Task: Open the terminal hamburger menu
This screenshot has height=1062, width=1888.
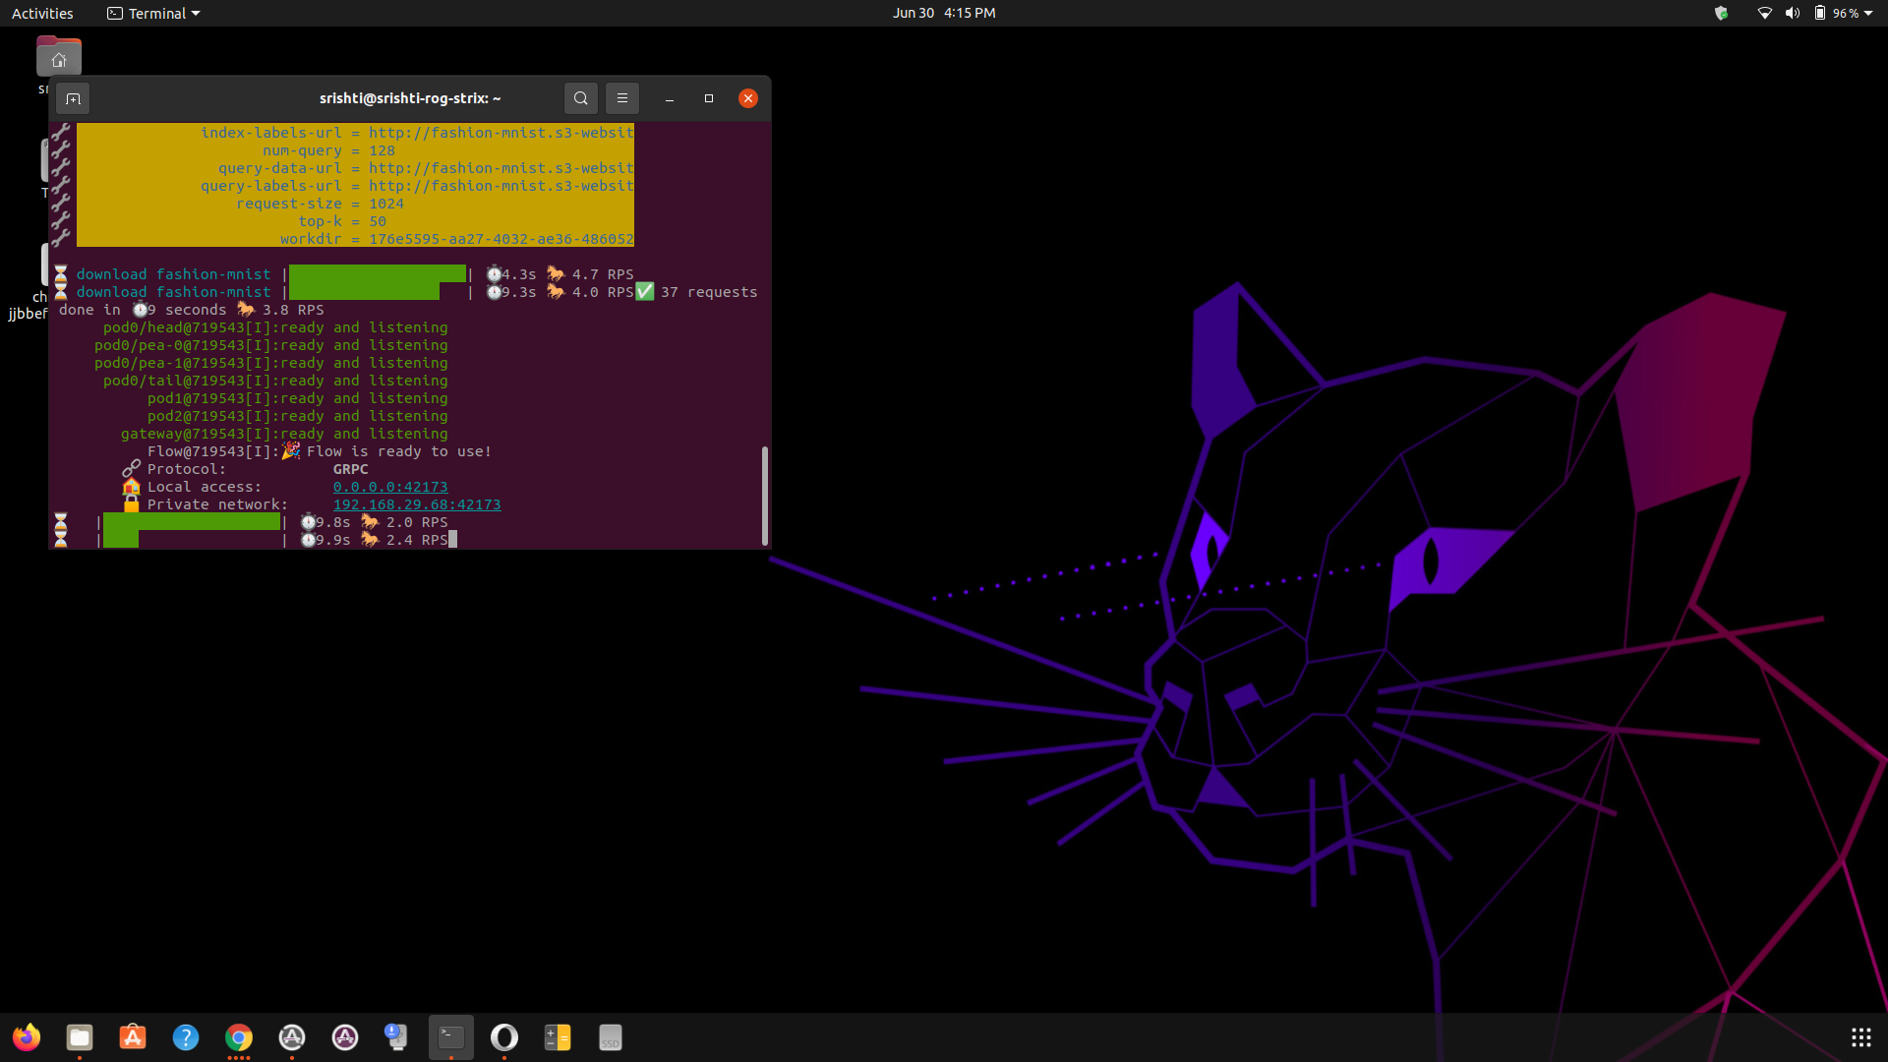Action: [x=622, y=98]
